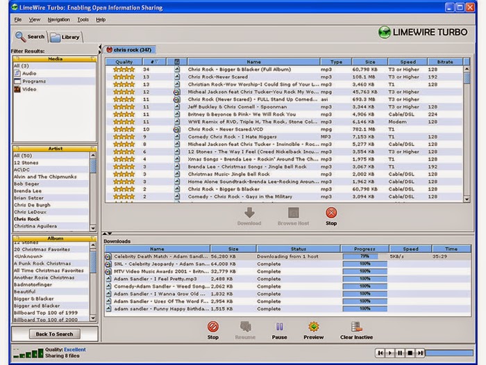The image size is (486, 365).
Task: Select SNL - Celebrity Jeopardy download row
Action: click(287, 264)
